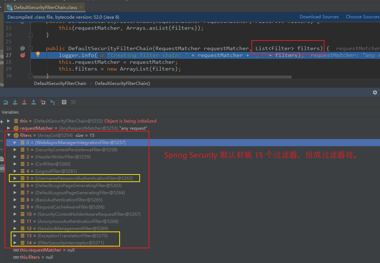Screen dimensions: 380x263
Task: Select the DefaultSecurityFilterChain.class editor tab
Action: point(45,7)
